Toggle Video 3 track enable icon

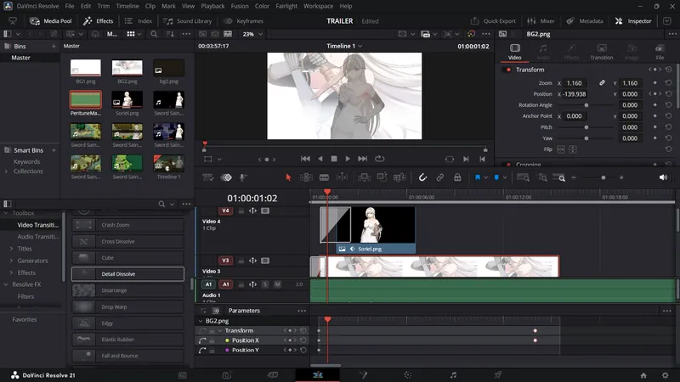point(265,261)
